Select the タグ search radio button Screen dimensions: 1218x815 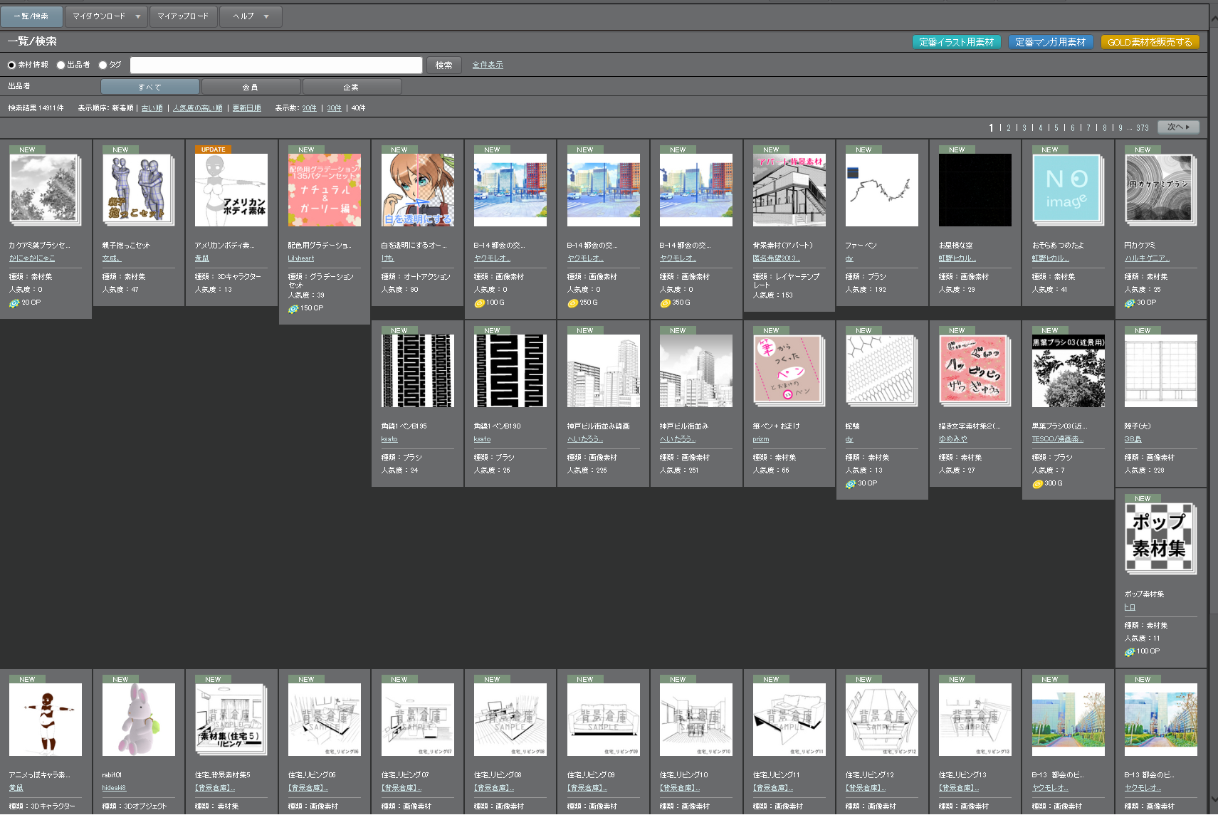click(103, 65)
